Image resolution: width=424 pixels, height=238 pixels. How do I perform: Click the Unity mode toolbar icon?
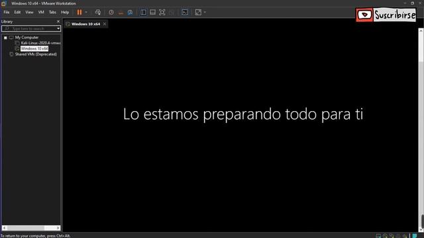pyautogui.click(x=172, y=12)
